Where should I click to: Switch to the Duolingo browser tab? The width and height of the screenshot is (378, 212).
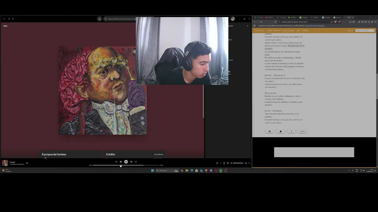pyautogui.click(x=304, y=17)
